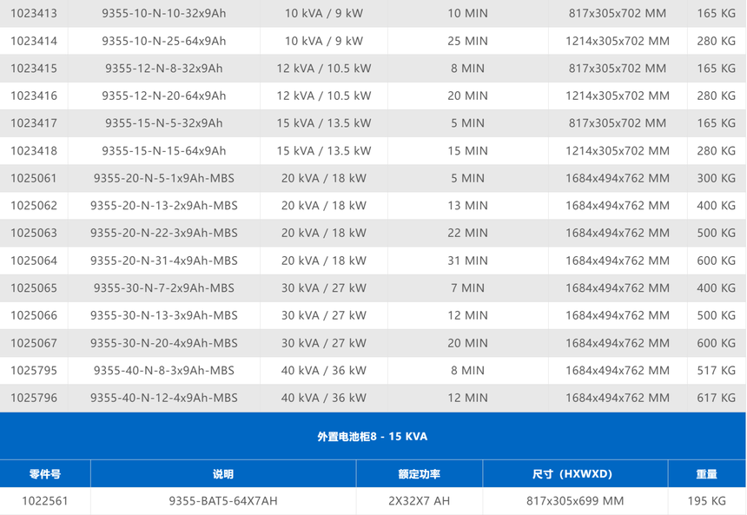Select battery cabinet part 1022561
747x515 pixels.
tap(45, 501)
